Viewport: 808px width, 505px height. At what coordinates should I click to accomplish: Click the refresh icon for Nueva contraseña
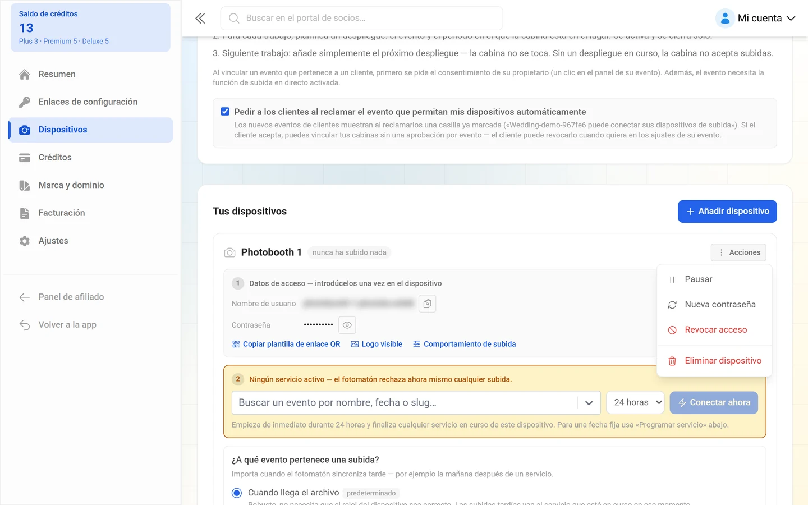click(672, 305)
